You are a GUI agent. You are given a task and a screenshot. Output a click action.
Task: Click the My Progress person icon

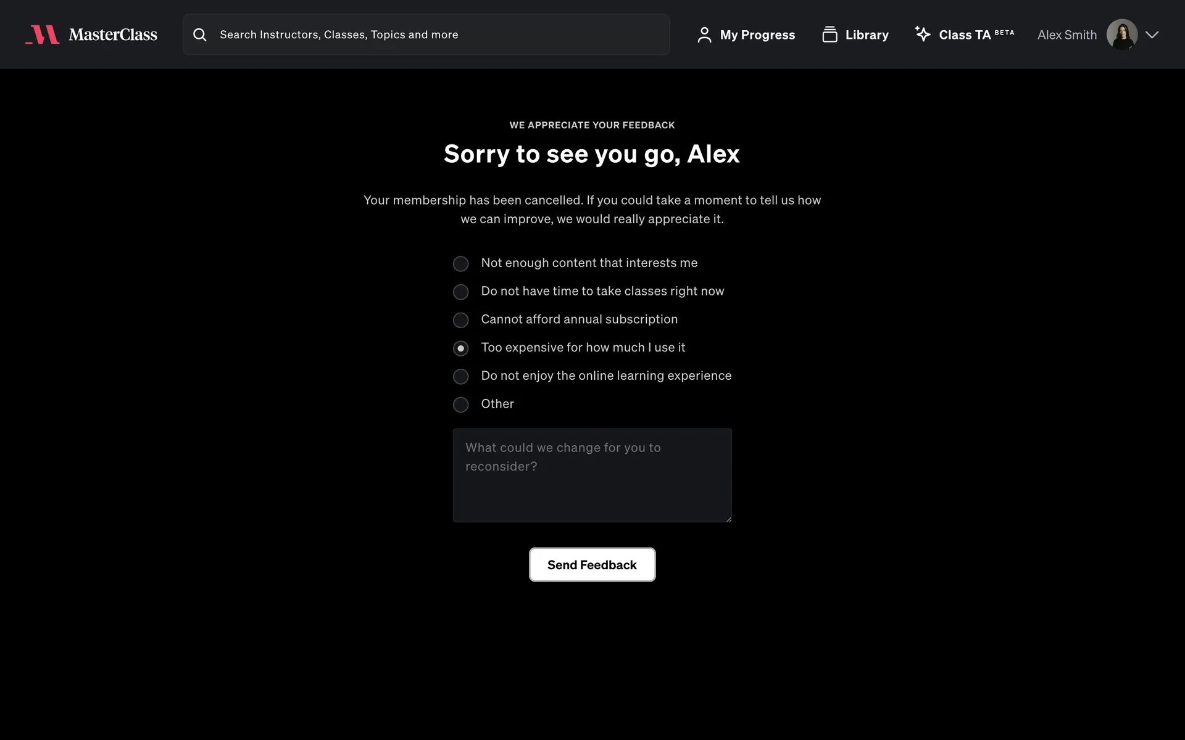pyautogui.click(x=704, y=35)
